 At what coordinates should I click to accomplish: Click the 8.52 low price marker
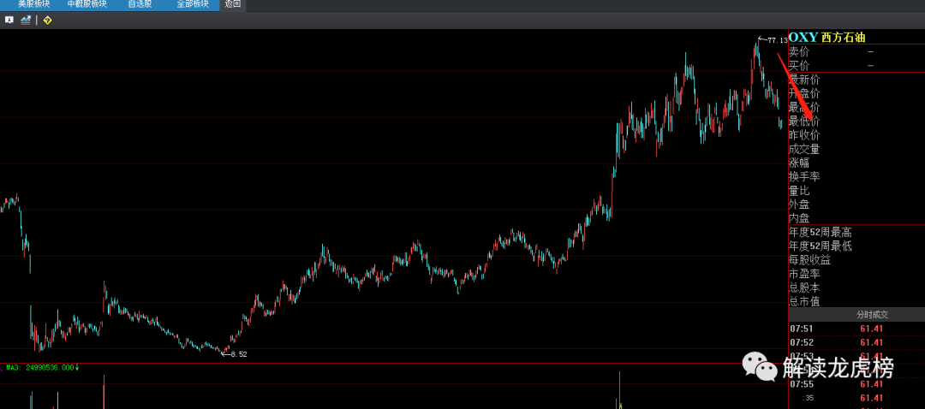tap(238, 354)
